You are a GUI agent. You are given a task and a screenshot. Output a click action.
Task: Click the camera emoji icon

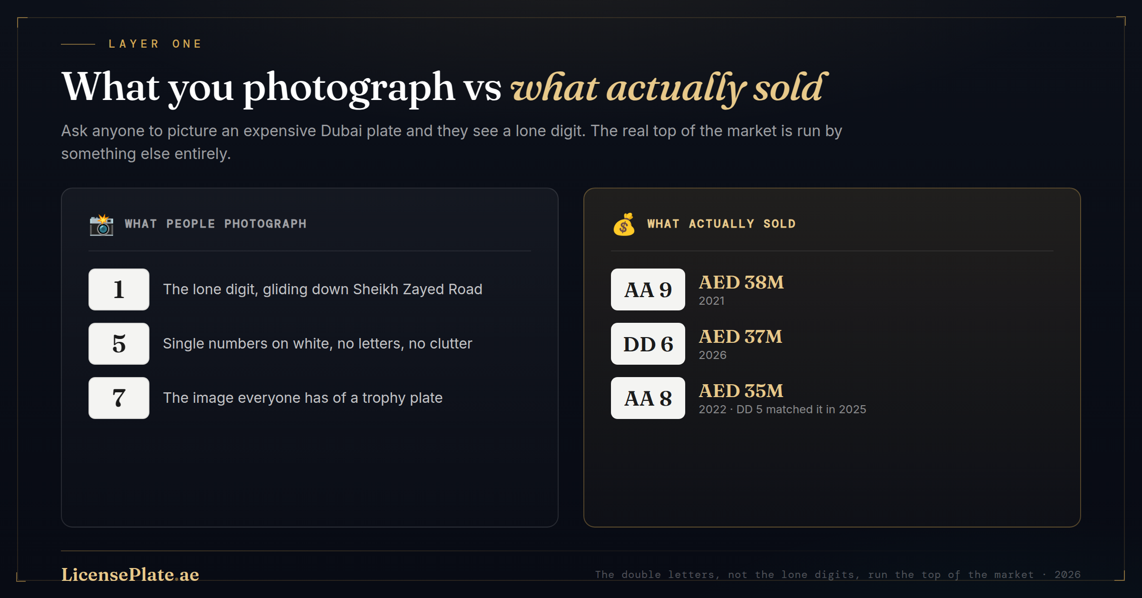[101, 224]
